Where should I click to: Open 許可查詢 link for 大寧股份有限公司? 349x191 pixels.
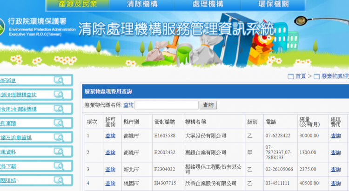110,136
